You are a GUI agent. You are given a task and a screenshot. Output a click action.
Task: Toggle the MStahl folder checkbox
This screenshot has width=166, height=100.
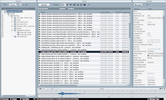[2, 14]
